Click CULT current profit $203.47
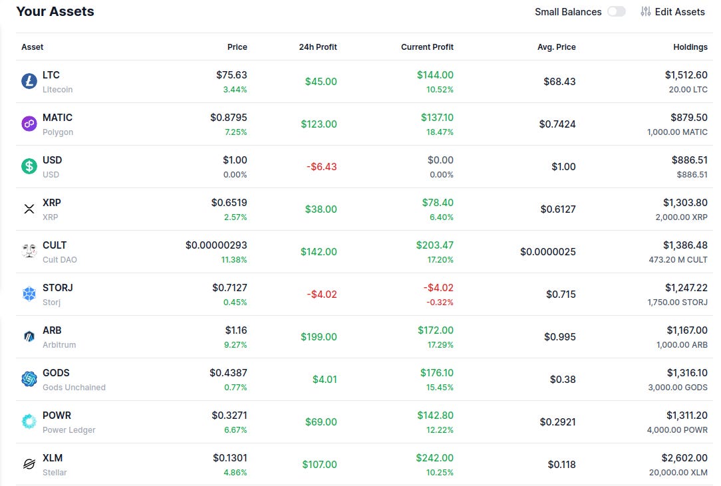The height and width of the screenshot is (486, 721). 434,245
